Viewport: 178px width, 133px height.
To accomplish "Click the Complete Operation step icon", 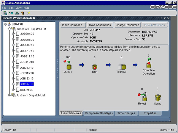I will [149, 65].
